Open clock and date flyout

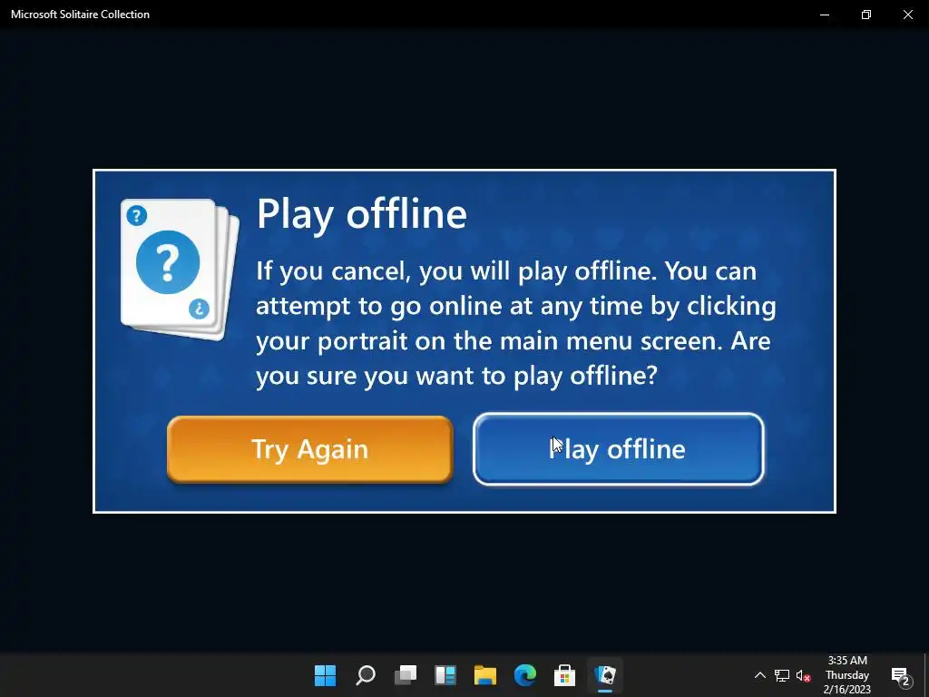847,675
